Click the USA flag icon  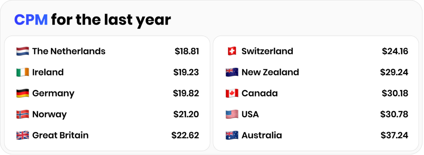pos(232,114)
